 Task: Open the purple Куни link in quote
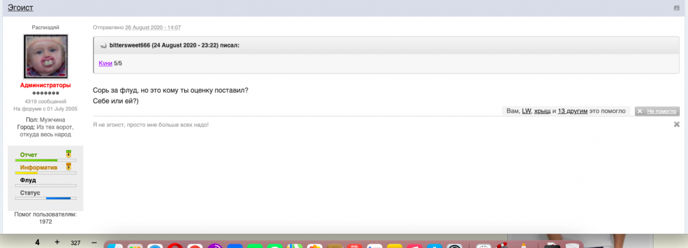tap(105, 63)
